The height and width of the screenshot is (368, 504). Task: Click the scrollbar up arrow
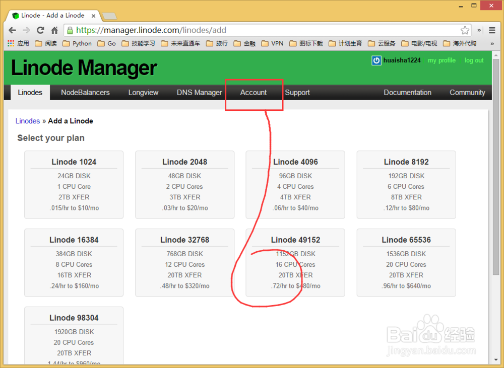tap(496, 54)
